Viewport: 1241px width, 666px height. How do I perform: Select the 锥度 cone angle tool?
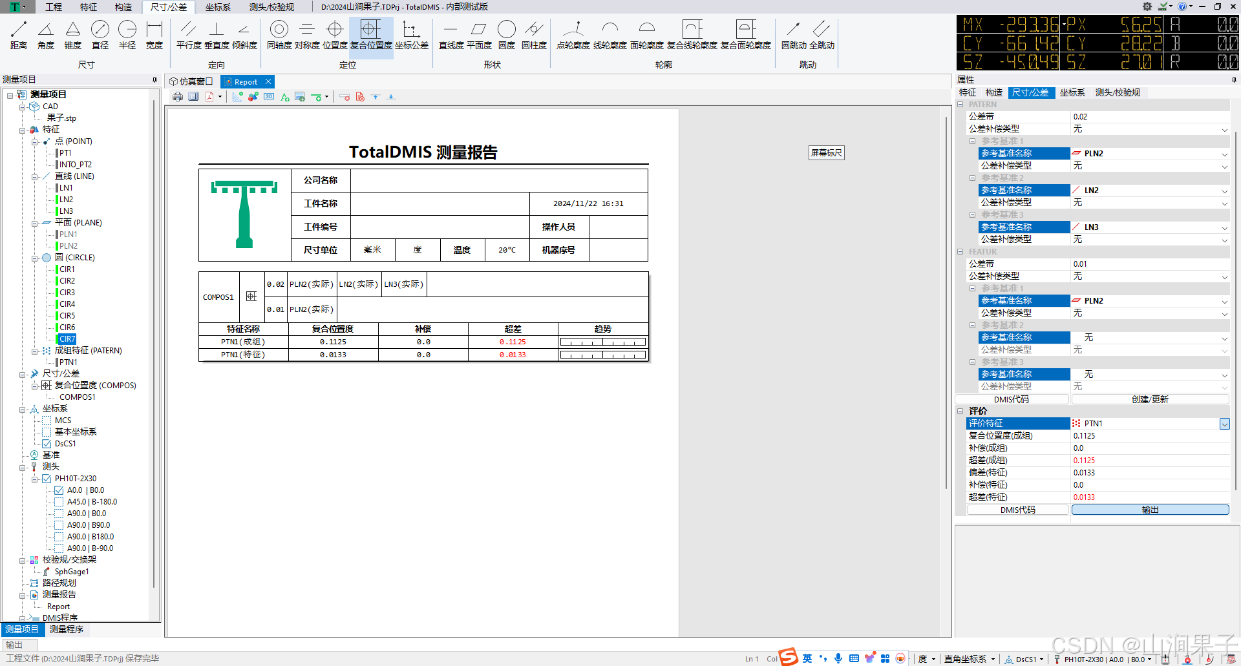pos(73,35)
